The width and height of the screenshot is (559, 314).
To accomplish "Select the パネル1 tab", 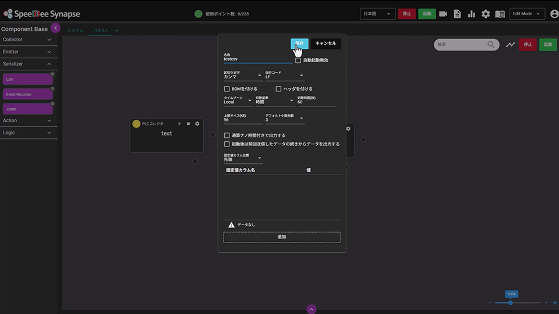I will pyautogui.click(x=100, y=30).
